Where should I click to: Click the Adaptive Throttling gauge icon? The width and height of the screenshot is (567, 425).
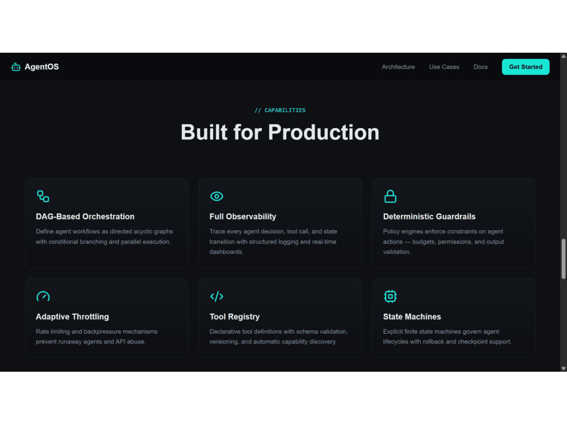(x=43, y=296)
